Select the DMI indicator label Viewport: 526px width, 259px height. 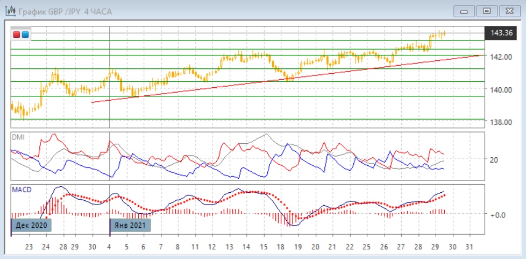18,137
